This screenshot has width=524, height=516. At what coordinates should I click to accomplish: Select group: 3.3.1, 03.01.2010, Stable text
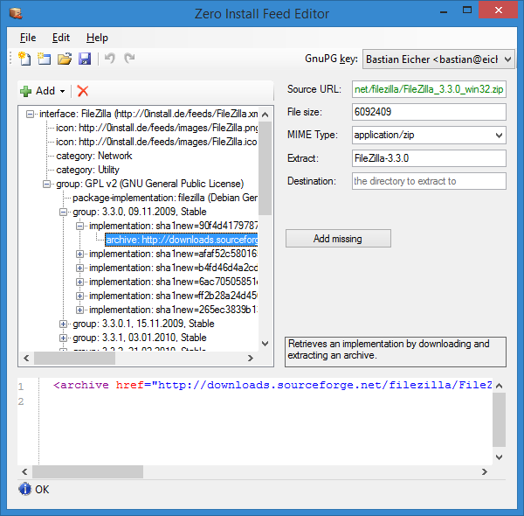click(x=140, y=338)
